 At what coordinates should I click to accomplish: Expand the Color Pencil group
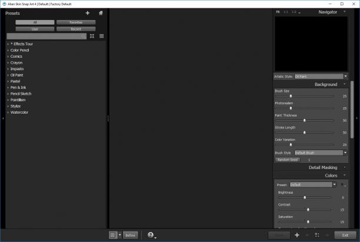[x=8, y=50]
